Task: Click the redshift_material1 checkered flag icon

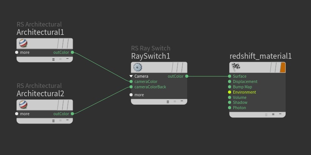Action: coord(236,67)
